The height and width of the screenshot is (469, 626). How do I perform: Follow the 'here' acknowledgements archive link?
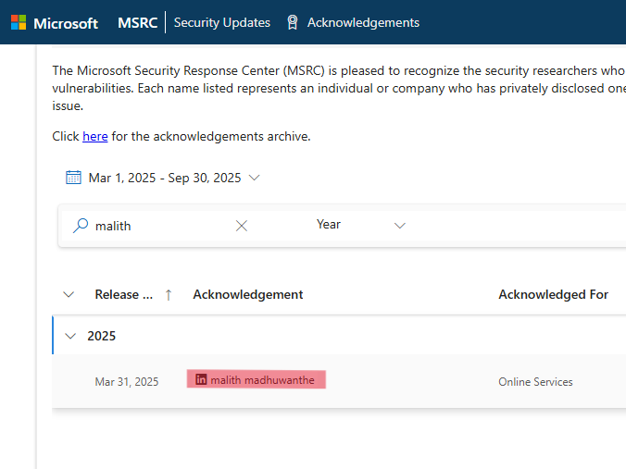[x=95, y=136]
